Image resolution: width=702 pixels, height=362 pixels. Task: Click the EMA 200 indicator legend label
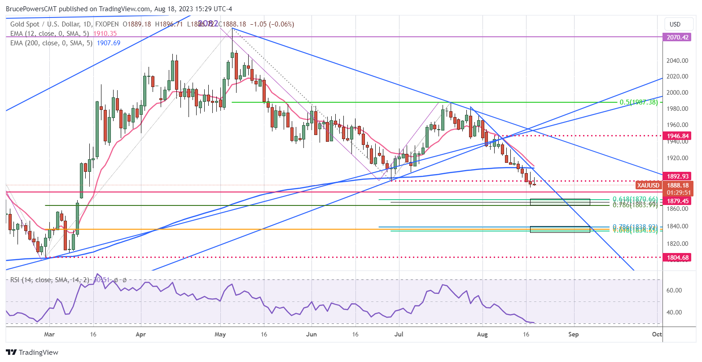(x=52, y=43)
